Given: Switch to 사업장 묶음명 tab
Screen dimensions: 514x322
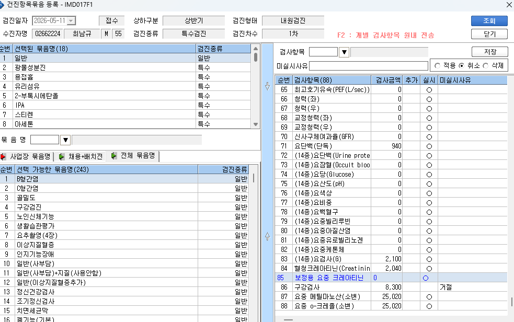Looking at the screenshot, I should point(27,157).
